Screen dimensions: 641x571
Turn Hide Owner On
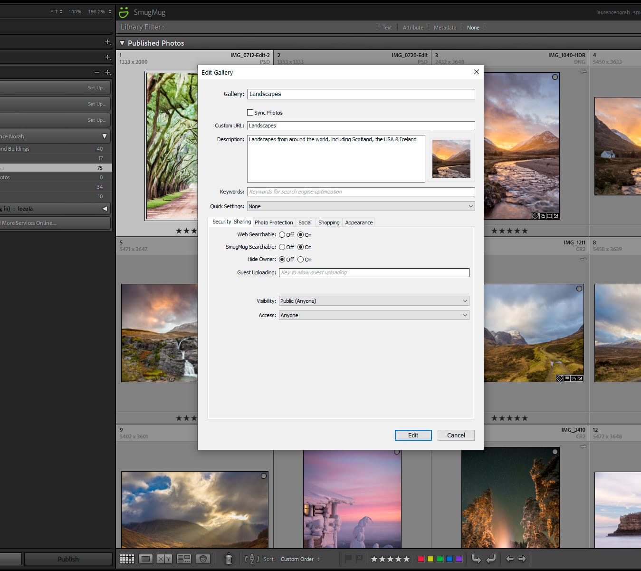(x=301, y=259)
